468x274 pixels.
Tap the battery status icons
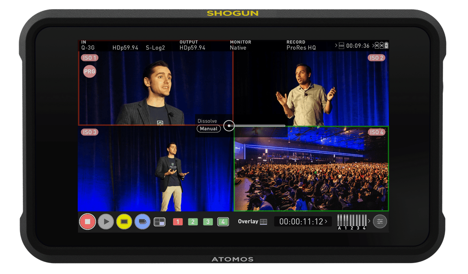[x=382, y=46]
